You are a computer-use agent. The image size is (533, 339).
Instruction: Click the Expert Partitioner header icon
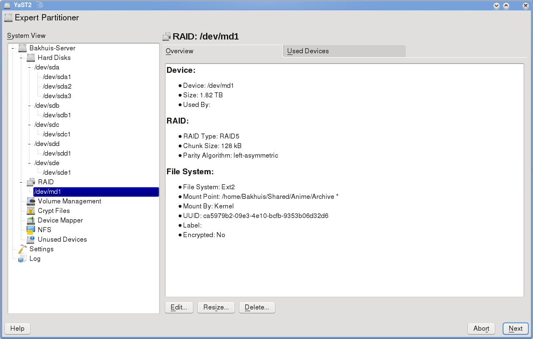[x=8, y=17]
